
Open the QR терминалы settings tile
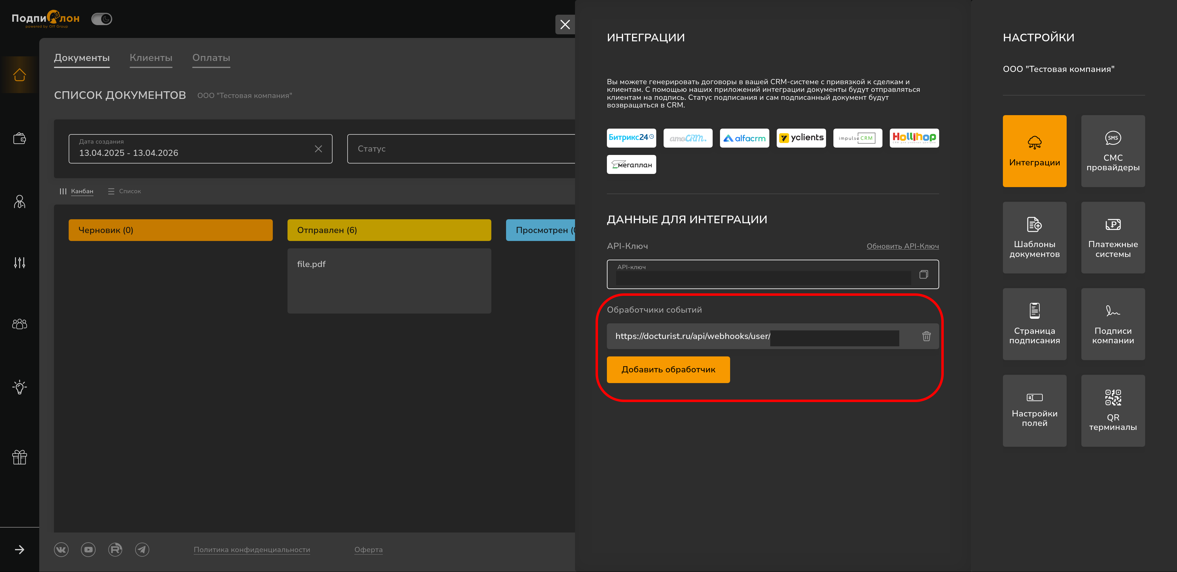pyautogui.click(x=1113, y=410)
